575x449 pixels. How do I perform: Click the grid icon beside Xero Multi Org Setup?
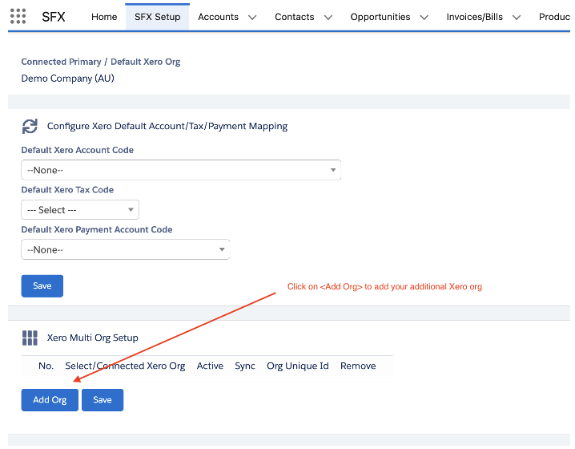pos(30,338)
